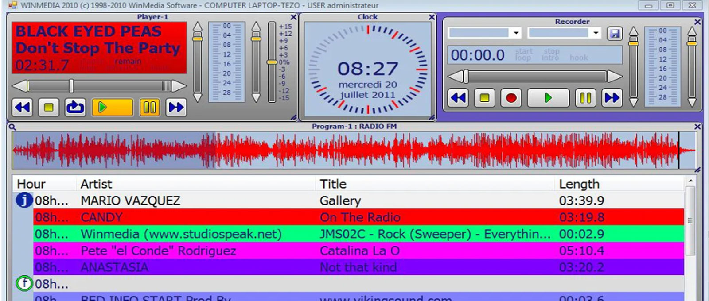The image size is (709, 301).
Task: Click the blue j icon beside MARIO VAZQUEZ
Action: (24, 201)
